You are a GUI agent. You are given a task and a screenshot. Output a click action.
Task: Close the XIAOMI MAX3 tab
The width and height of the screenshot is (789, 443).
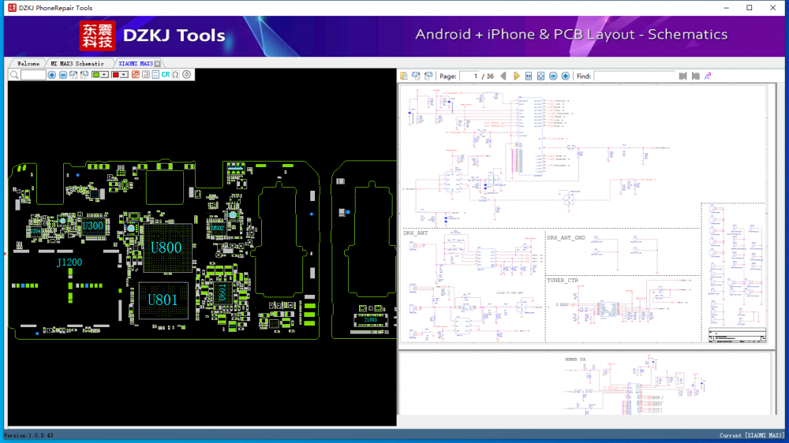click(158, 63)
